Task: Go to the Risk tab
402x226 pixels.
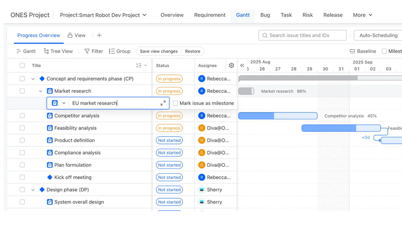Action: coord(308,15)
